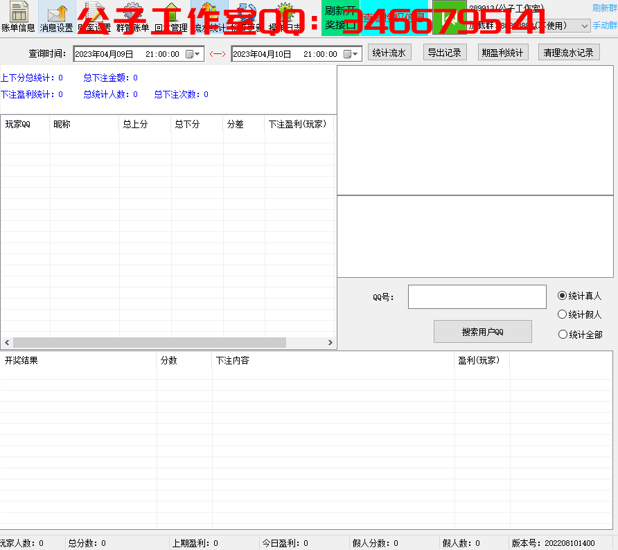The image size is (618, 550).
Task: Click the start date 2023年04月09日 field
Action: (105, 54)
